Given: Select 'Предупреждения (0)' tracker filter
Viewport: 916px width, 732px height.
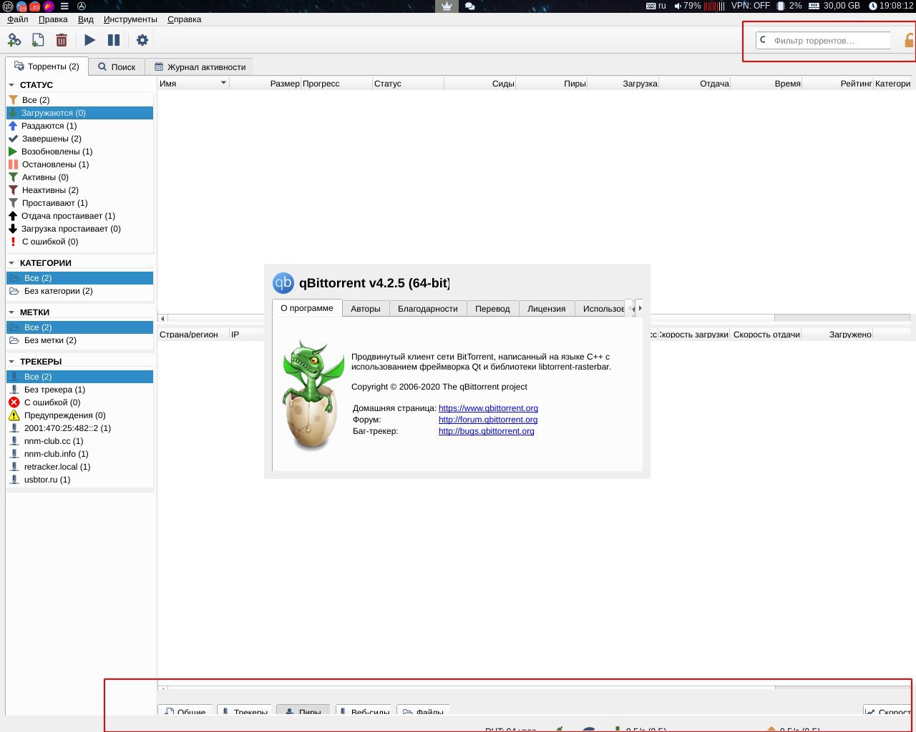Looking at the screenshot, I should (x=79, y=415).
